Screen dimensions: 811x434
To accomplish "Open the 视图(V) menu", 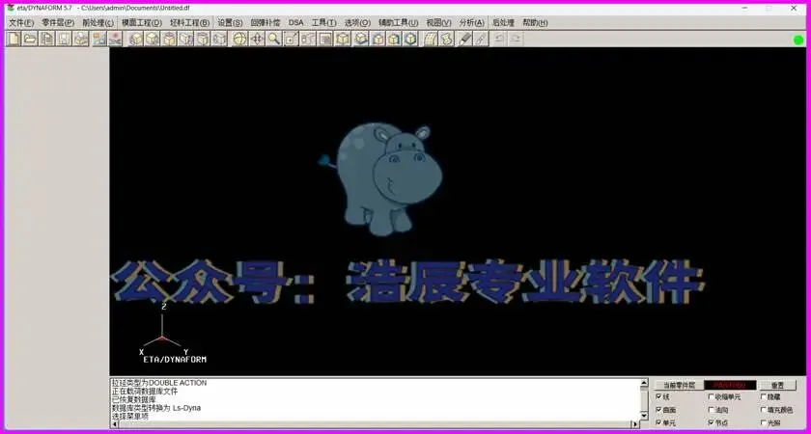I will (x=438, y=23).
